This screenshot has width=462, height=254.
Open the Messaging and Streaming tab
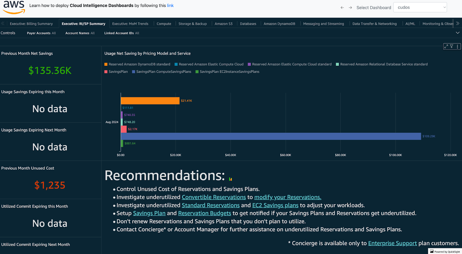pyautogui.click(x=323, y=24)
